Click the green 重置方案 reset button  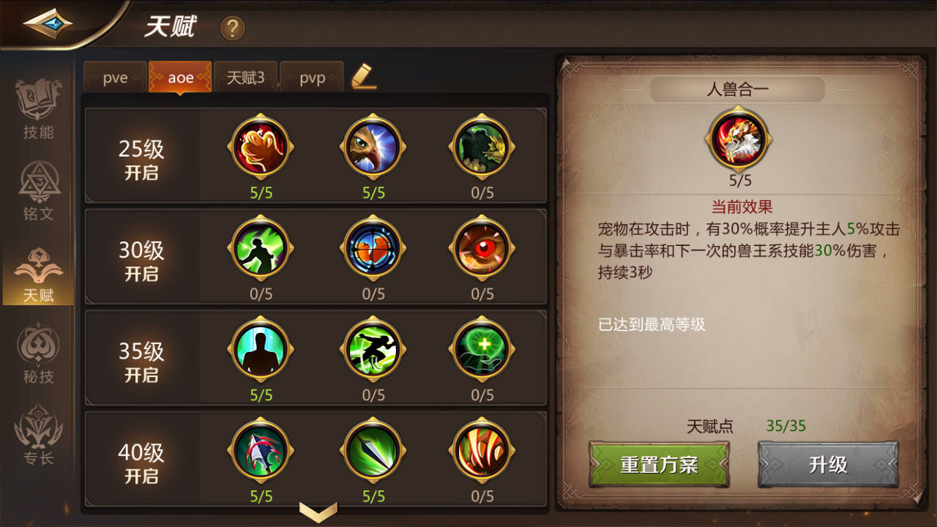pos(659,464)
